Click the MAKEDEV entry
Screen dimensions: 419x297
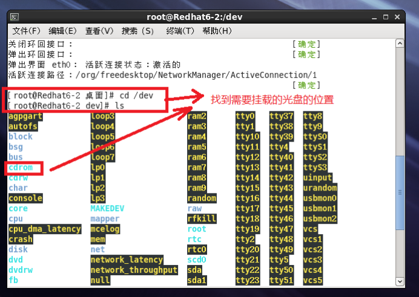coord(107,209)
